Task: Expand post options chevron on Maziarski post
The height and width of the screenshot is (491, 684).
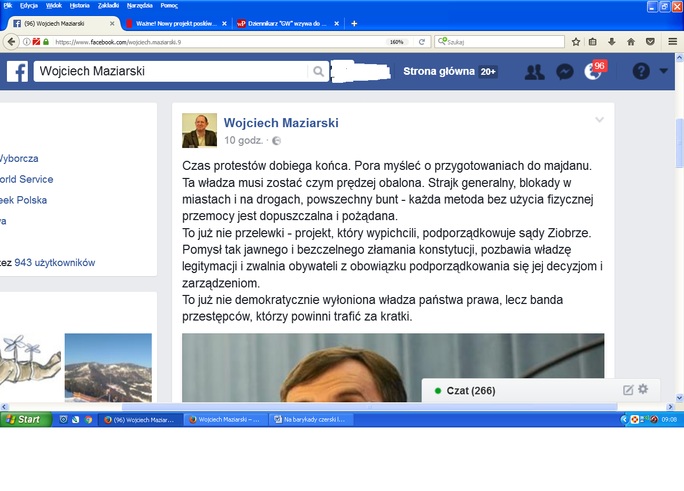Action: coord(600,120)
